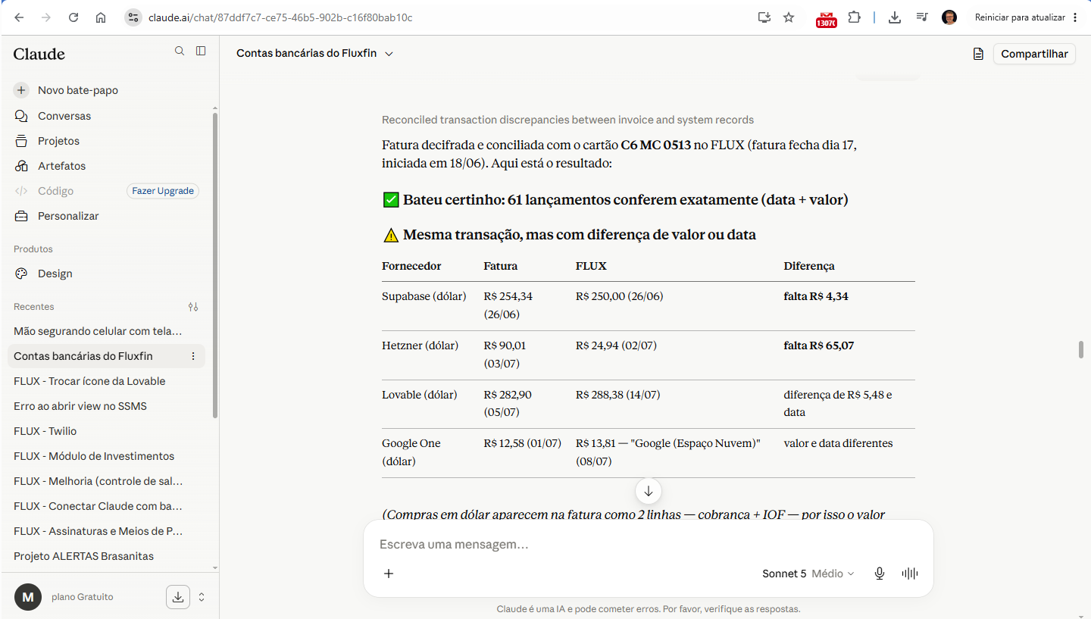This screenshot has height=619, width=1091.
Task: Click the Compartilhar button
Action: coord(1034,54)
